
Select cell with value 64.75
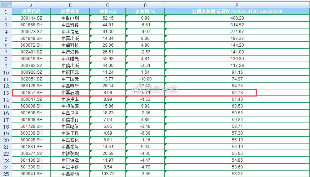point(237,86)
